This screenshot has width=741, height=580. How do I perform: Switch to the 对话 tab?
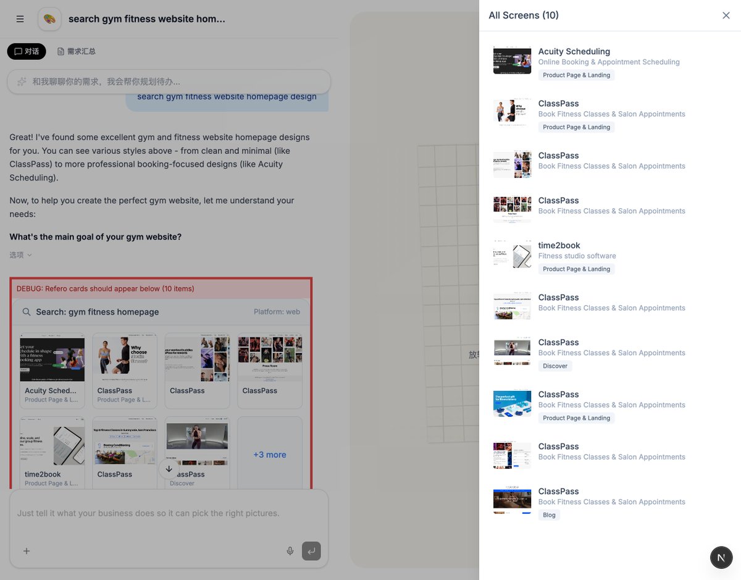click(x=27, y=51)
